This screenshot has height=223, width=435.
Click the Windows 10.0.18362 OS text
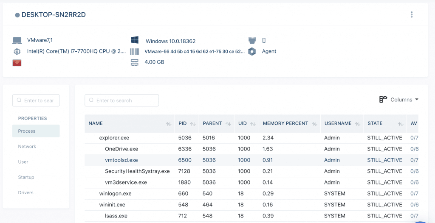pos(171,42)
